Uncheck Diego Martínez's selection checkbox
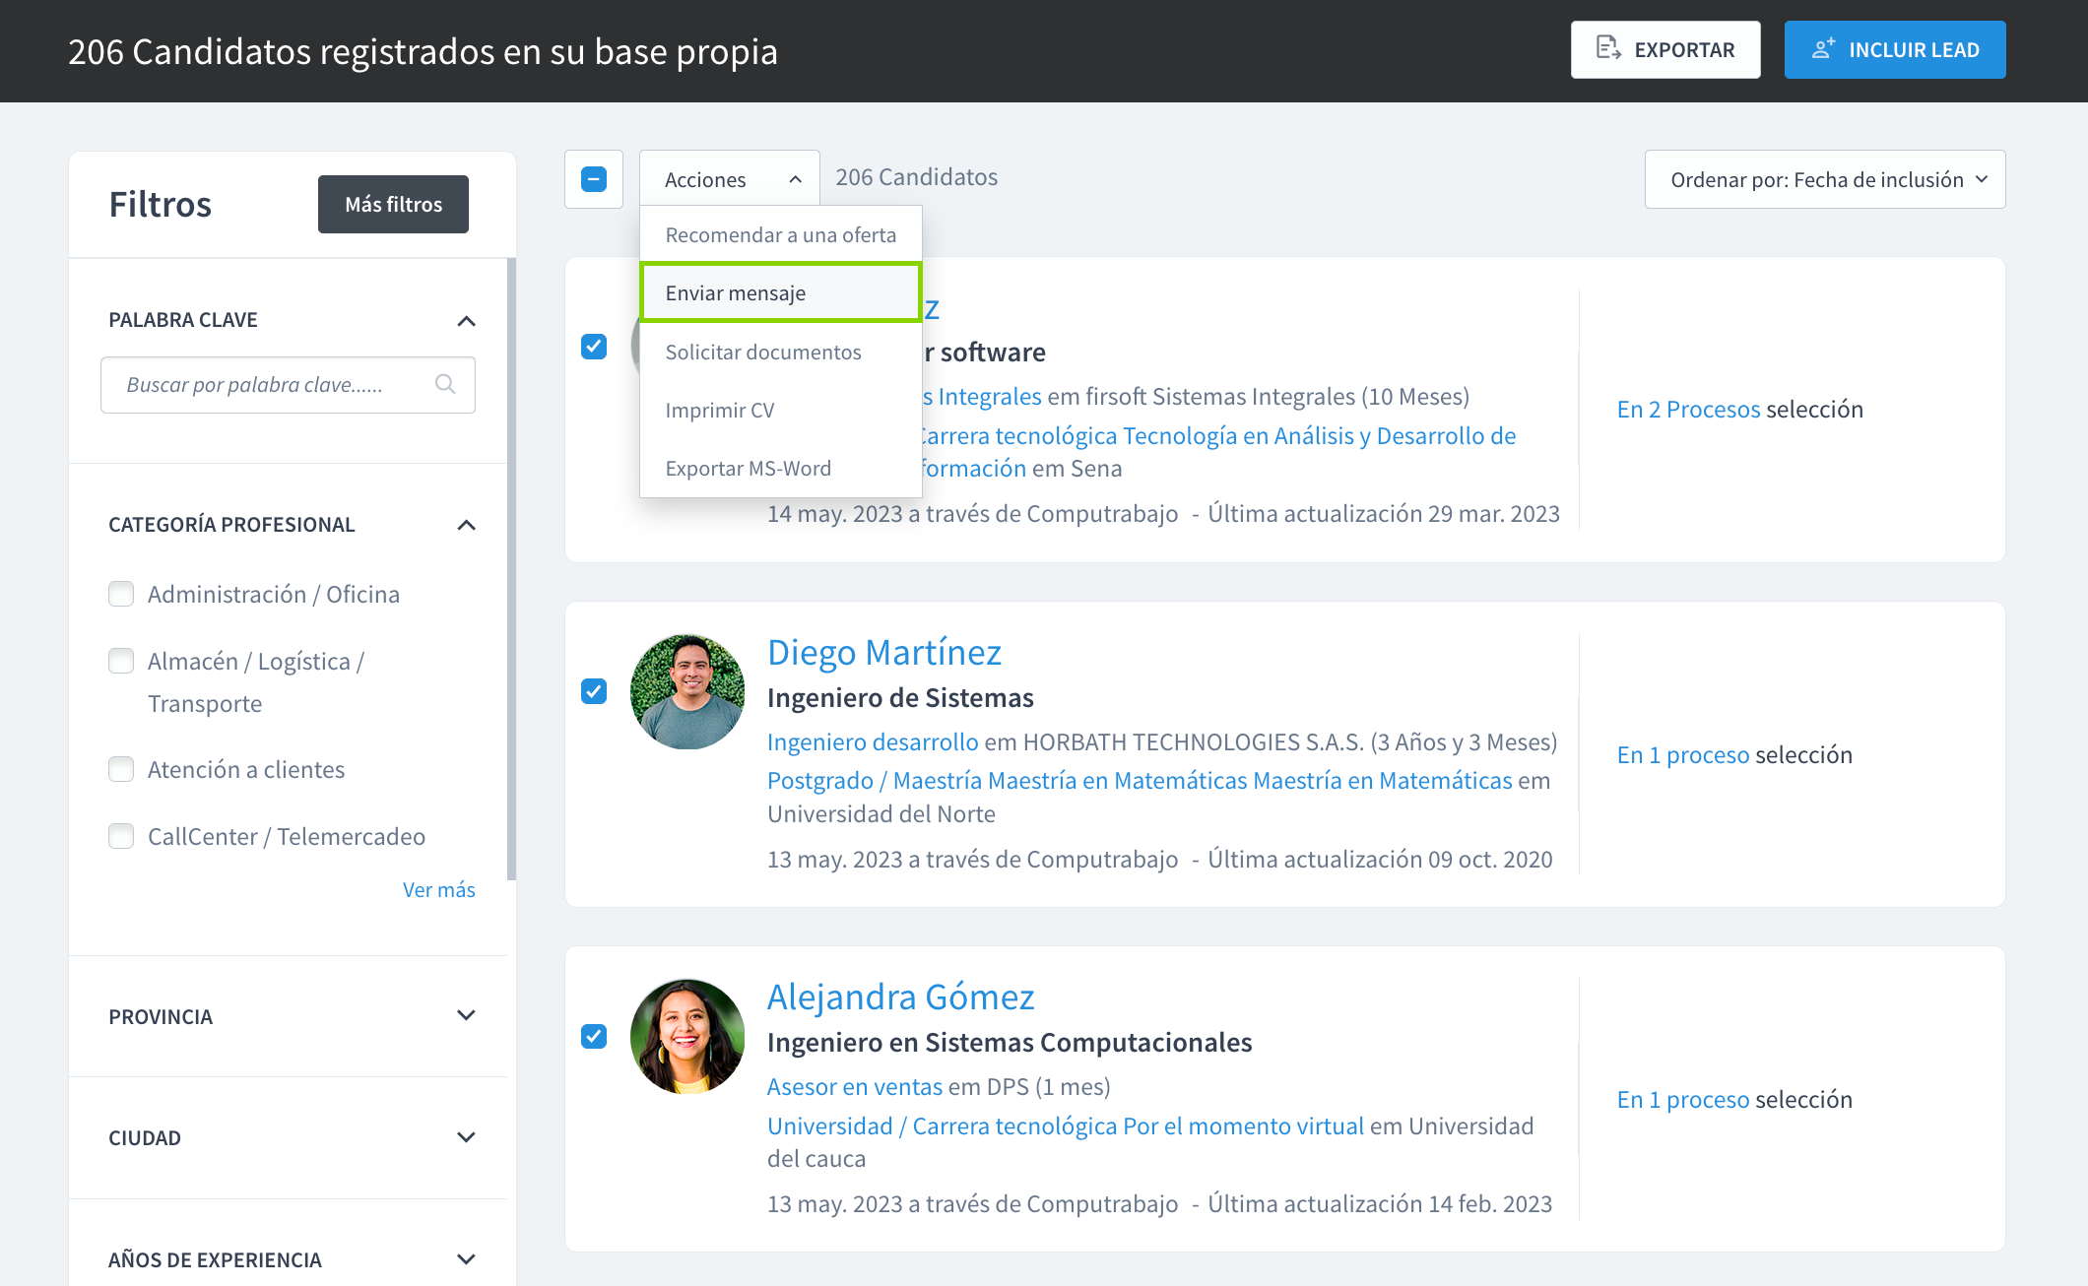 (x=594, y=691)
